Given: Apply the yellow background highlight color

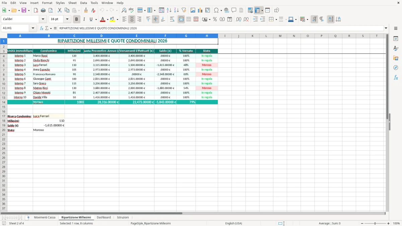Looking at the screenshot, I should [112, 19].
